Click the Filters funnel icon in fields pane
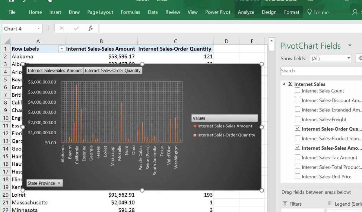 coord(286,204)
